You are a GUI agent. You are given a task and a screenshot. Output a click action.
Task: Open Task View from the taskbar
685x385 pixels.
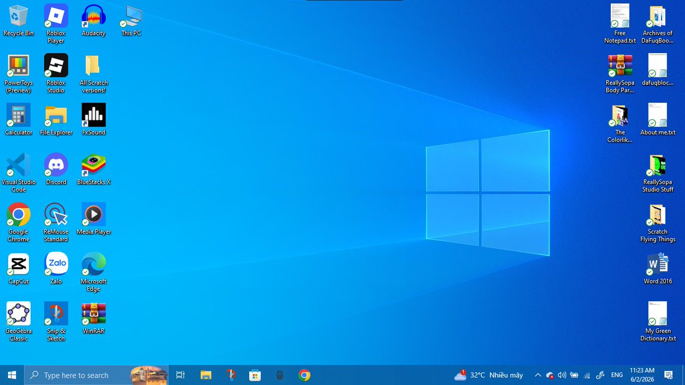pyautogui.click(x=180, y=375)
